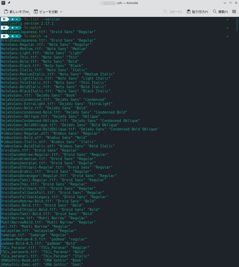Click the コピー copy icon
The height and width of the screenshot is (267, 239).
point(165,12)
